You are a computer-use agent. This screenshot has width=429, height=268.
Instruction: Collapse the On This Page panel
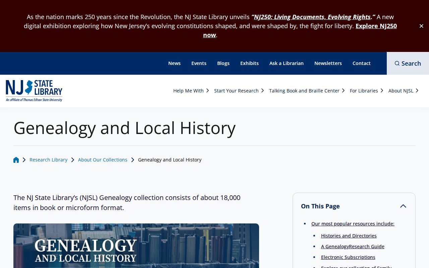pos(403,206)
